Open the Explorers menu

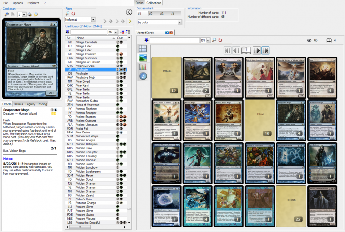pyautogui.click(x=33, y=3)
